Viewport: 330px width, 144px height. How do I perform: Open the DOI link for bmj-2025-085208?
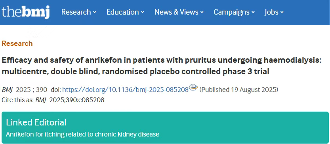click(126, 90)
